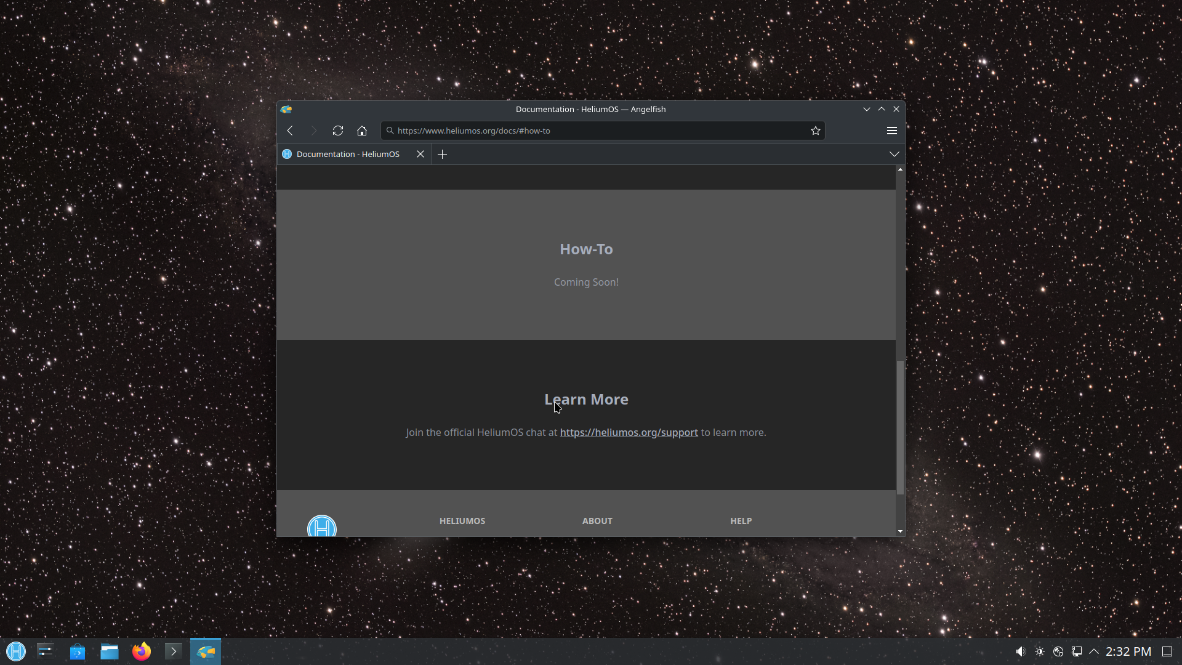Close the Documentation - HeliumOS tab
Screen dimensions: 1182x665
pos(420,155)
